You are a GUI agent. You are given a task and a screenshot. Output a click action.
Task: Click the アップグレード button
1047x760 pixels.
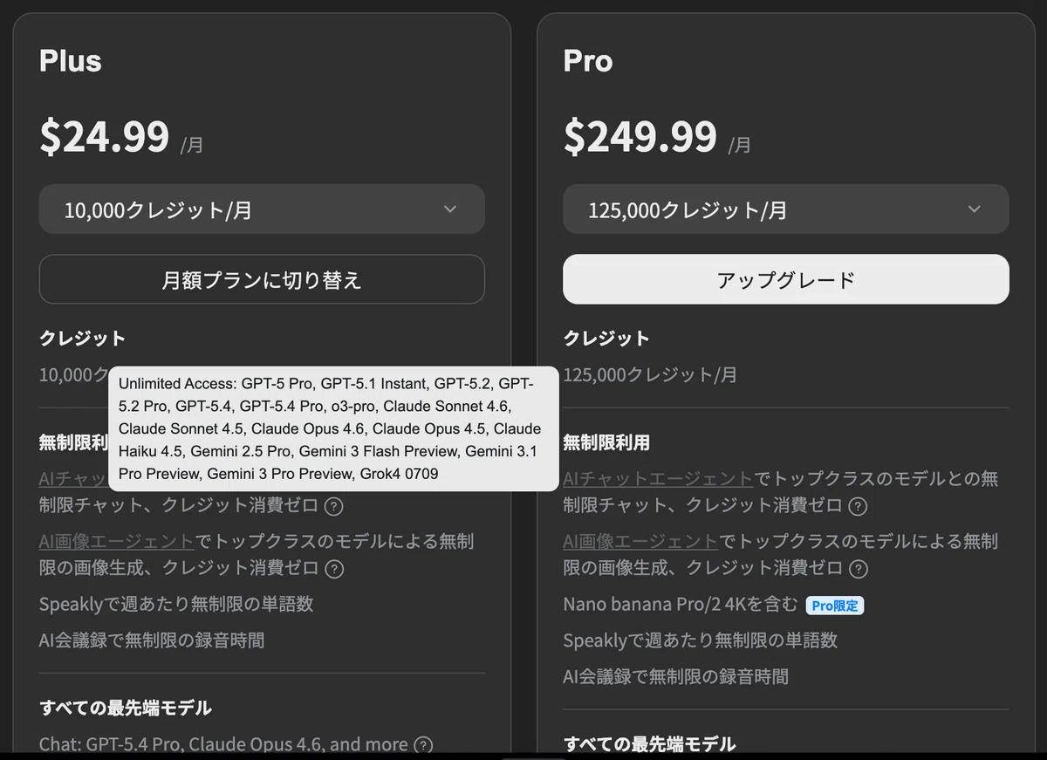pyautogui.click(x=786, y=279)
